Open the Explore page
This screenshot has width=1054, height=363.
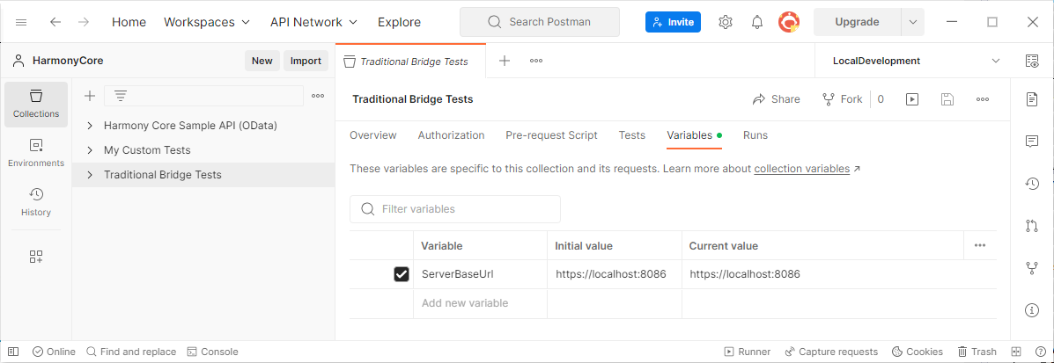click(399, 22)
